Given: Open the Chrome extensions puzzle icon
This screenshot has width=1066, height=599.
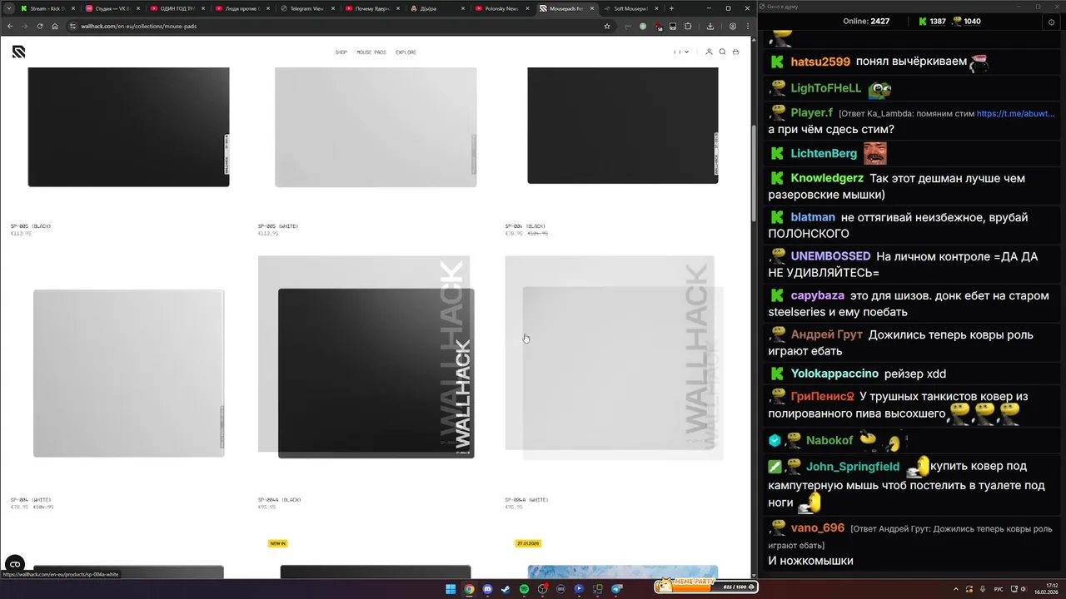Looking at the screenshot, I should [x=687, y=26].
